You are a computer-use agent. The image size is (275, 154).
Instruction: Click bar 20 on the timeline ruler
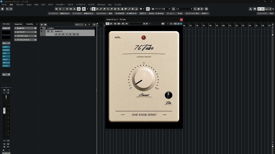click(x=223, y=25)
